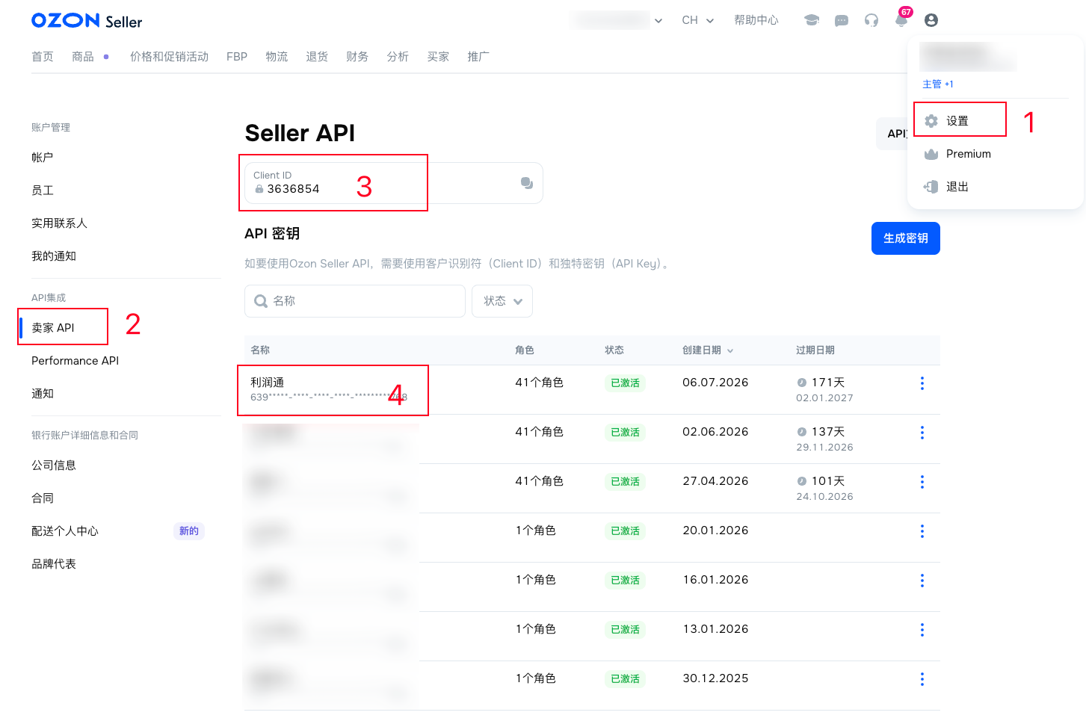Focus the 名称 search field
Viewport: 1086px width, 727px height.
355,301
